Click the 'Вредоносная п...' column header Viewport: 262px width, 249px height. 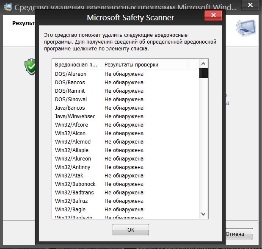click(x=77, y=65)
